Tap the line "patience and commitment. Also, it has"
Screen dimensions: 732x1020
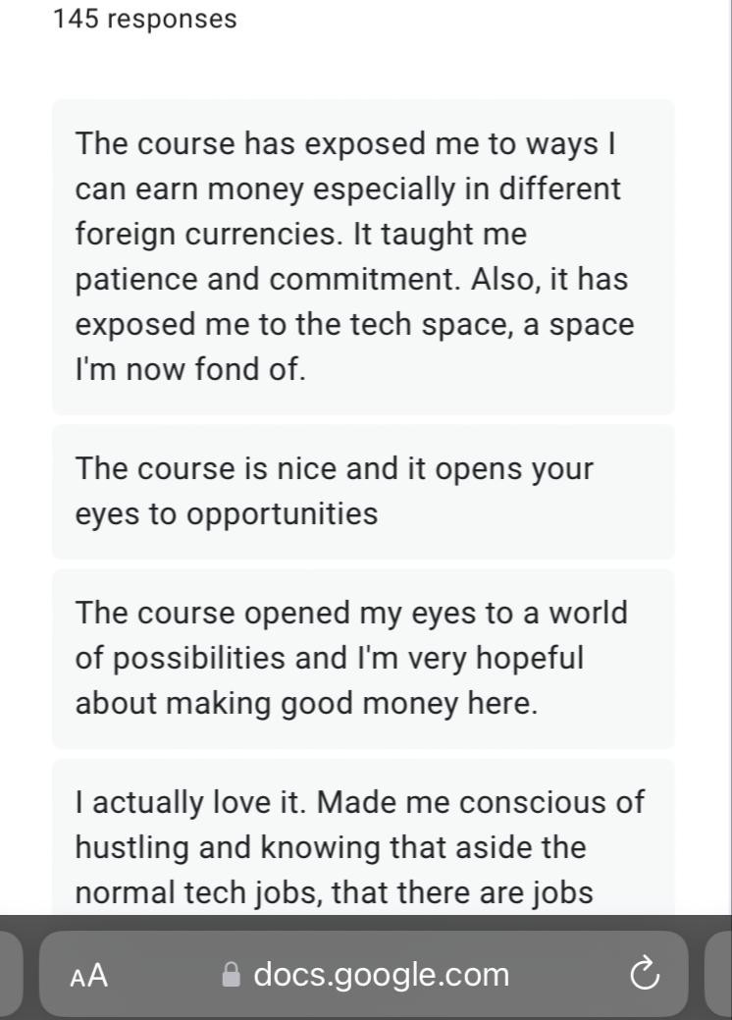(x=351, y=279)
